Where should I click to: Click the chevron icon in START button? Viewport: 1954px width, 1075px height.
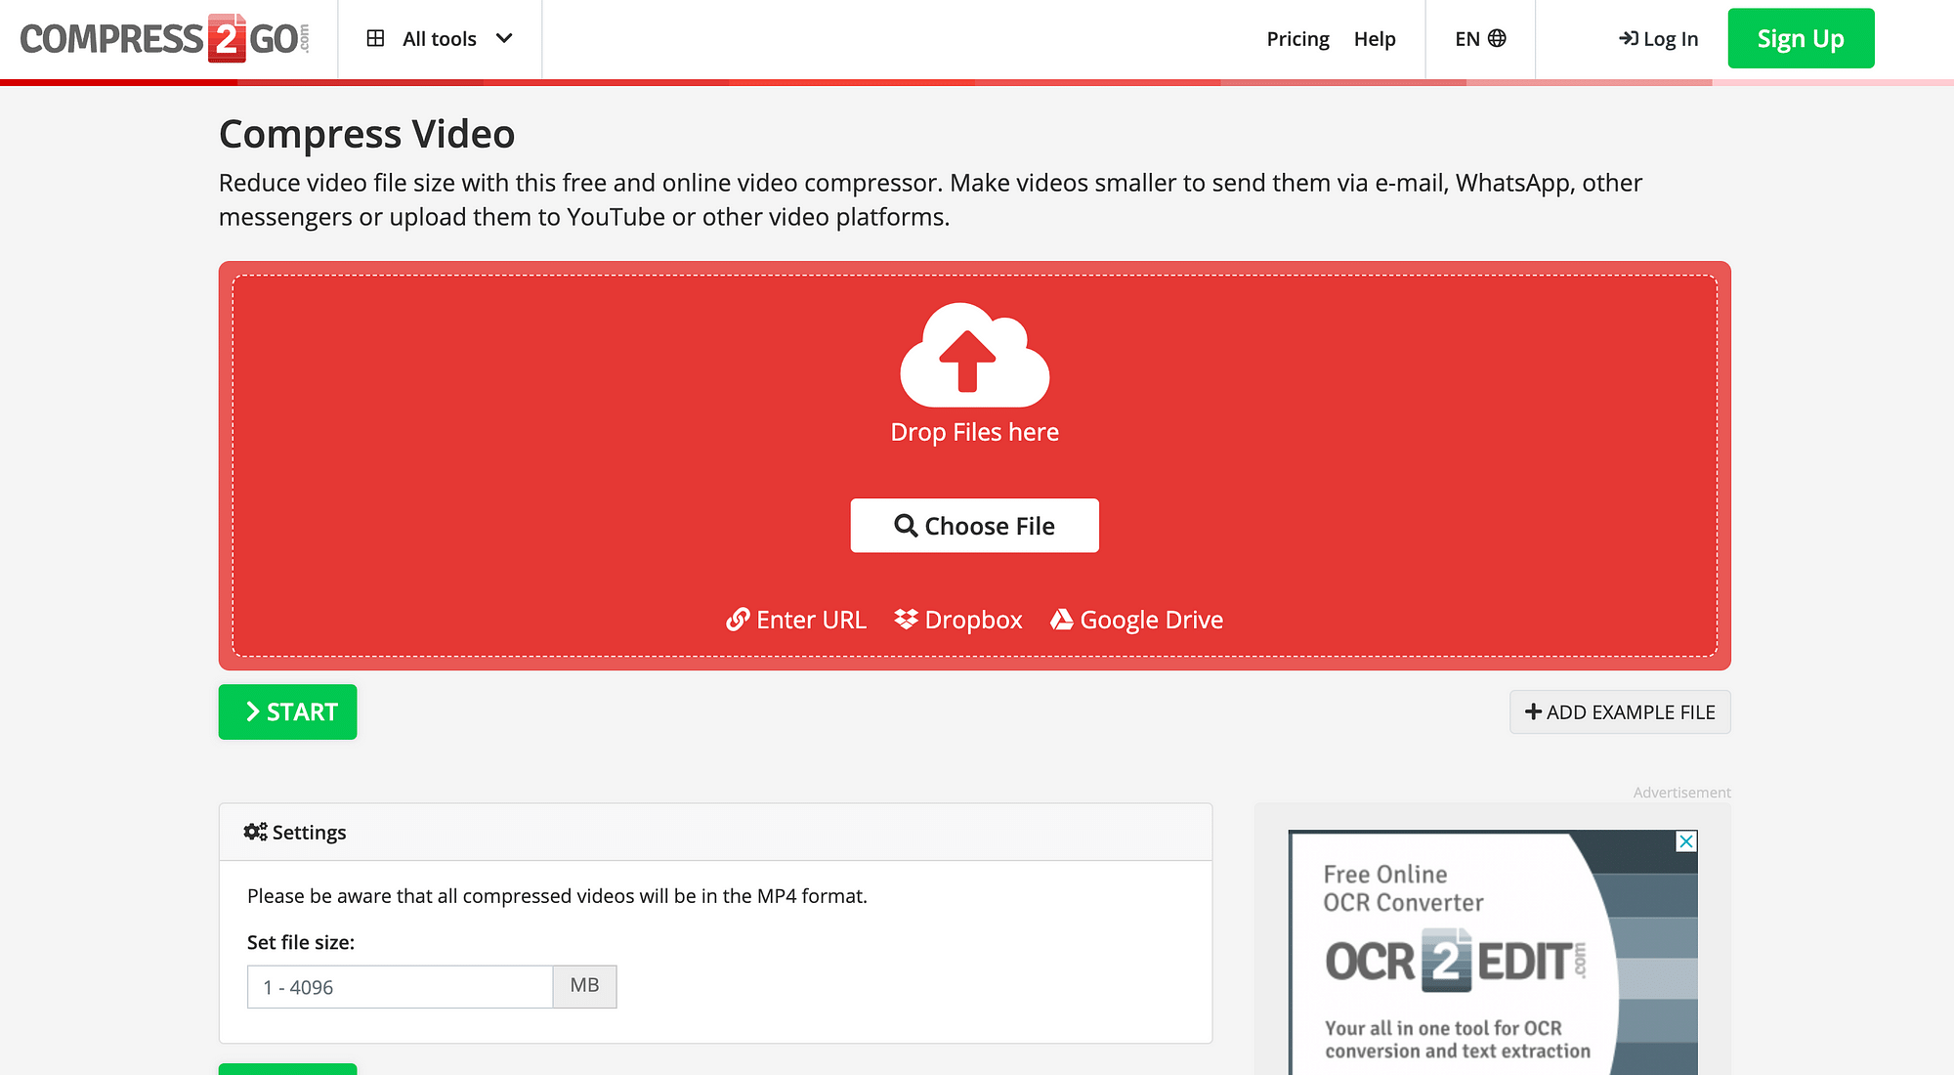pyautogui.click(x=252, y=711)
